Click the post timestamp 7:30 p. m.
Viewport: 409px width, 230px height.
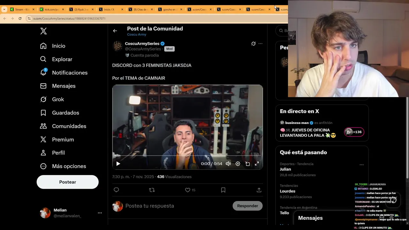(133, 177)
